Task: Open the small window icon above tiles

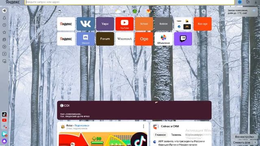Action: (59, 11)
